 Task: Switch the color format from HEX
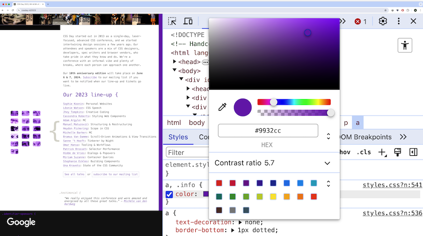pyautogui.click(x=329, y=136)
